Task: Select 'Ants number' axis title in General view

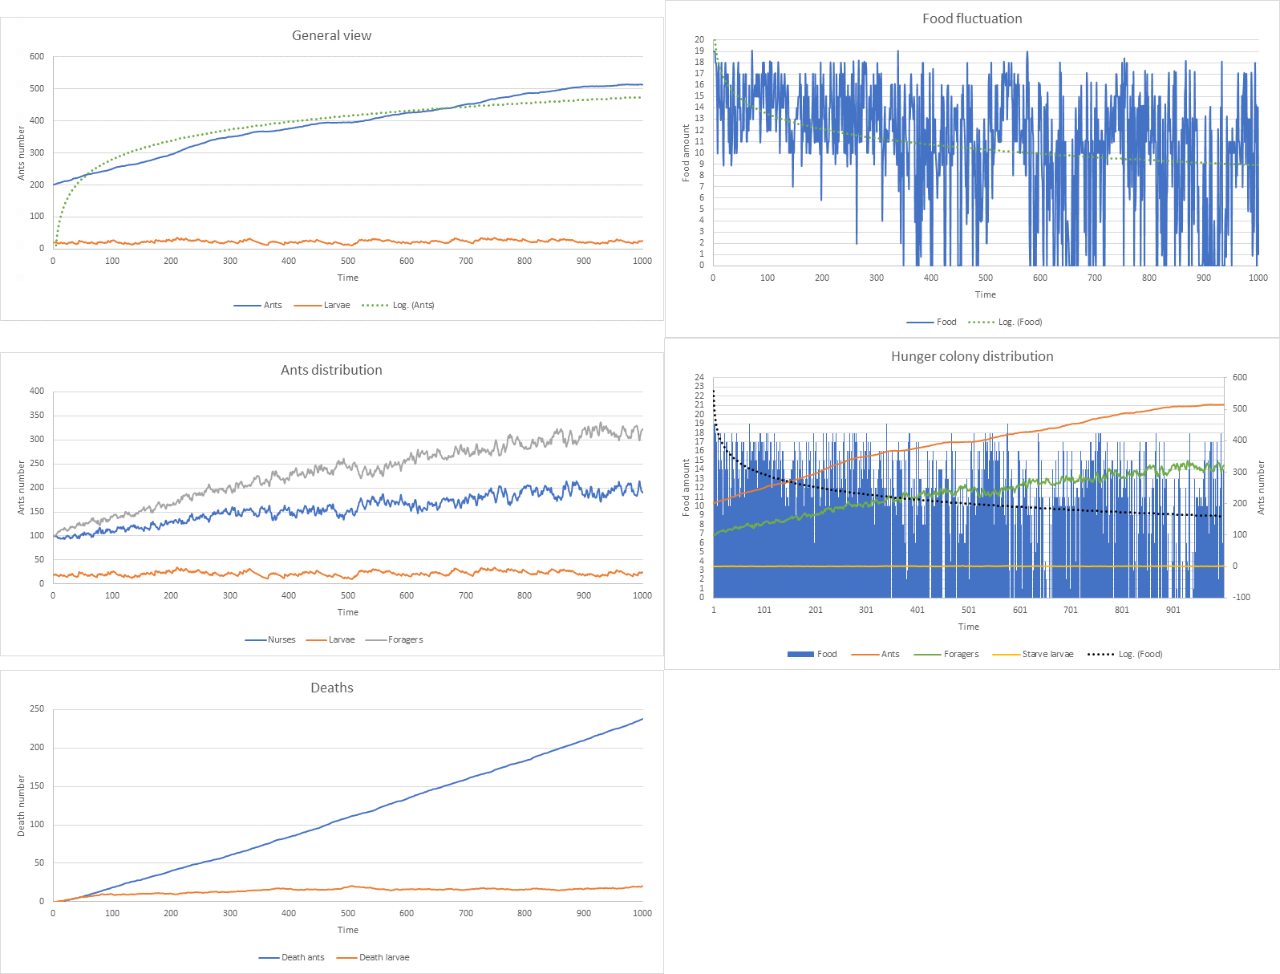Action: point(22,152)
